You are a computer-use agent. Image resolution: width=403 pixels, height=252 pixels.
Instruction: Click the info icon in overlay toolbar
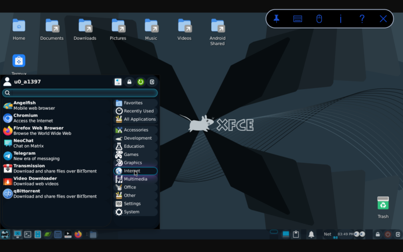(x=341, y=19)
